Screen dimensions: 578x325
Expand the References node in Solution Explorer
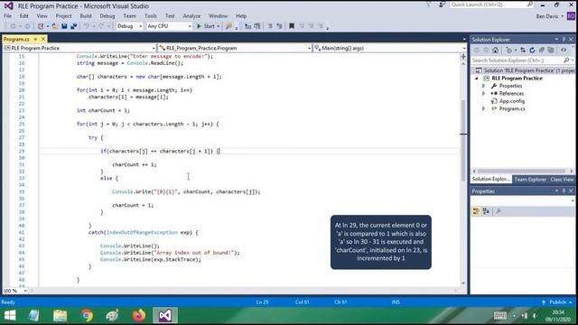[484, 94]
